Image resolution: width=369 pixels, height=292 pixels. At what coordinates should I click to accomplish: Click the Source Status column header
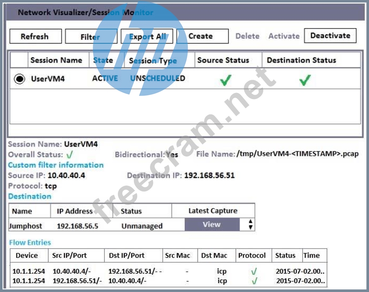[x=223, y=60]
